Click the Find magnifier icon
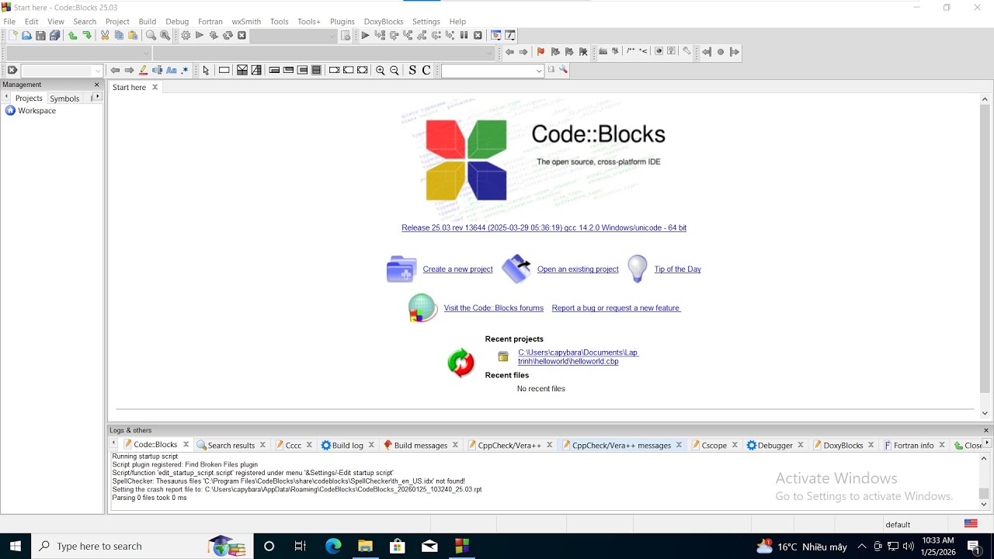Viewport: 994px width, 559px height. tap(151, 36)
